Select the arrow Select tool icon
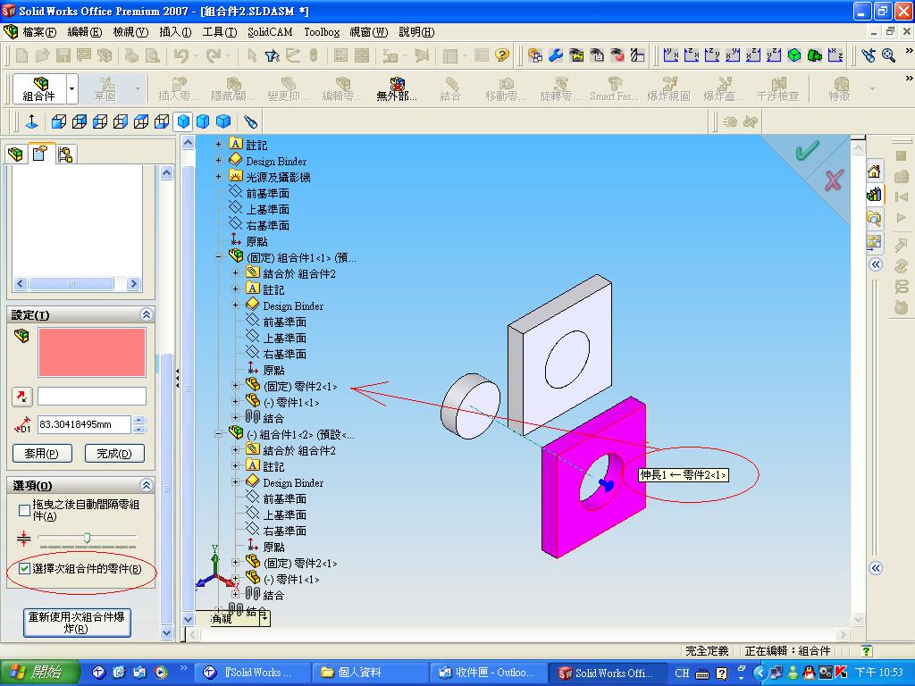915x686 pixels. point(251,55)
